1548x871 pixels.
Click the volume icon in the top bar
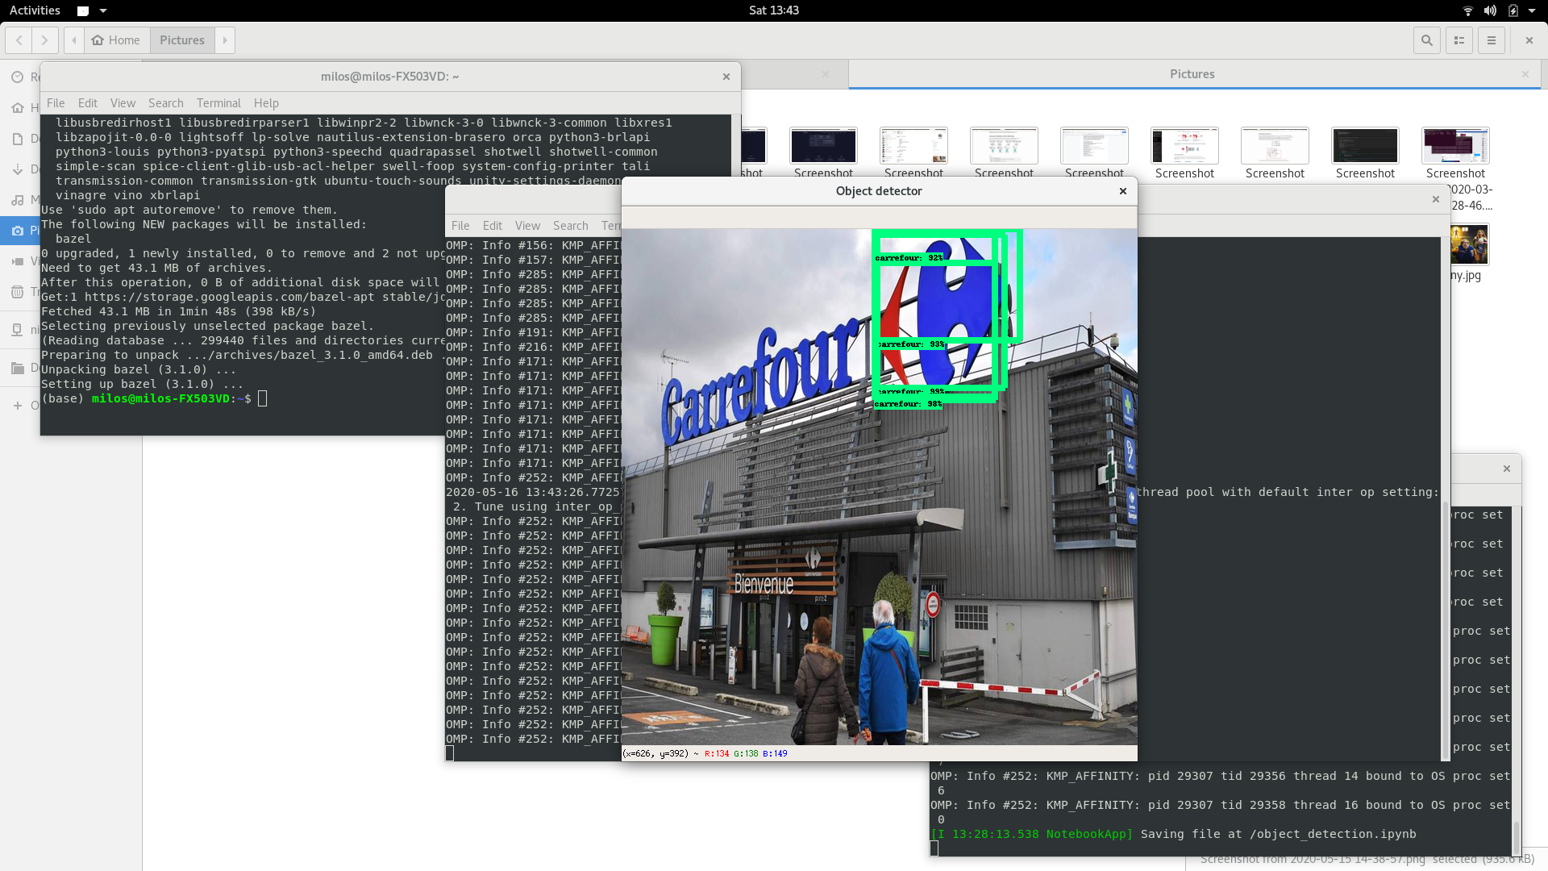pyautogui.click(x=1491, y=10)
